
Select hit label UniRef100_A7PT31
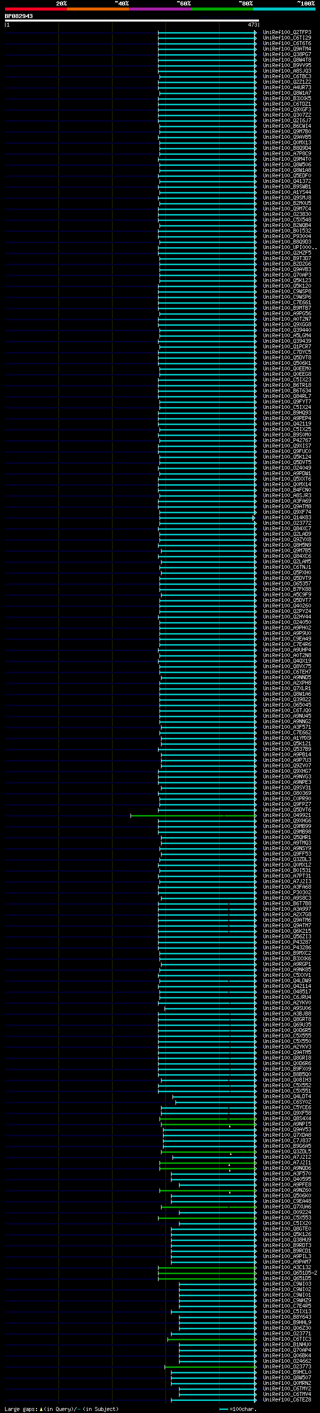(286, 876)
